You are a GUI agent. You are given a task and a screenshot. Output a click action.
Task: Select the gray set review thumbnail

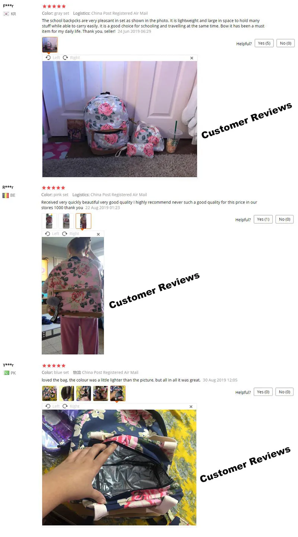[50, 45]
